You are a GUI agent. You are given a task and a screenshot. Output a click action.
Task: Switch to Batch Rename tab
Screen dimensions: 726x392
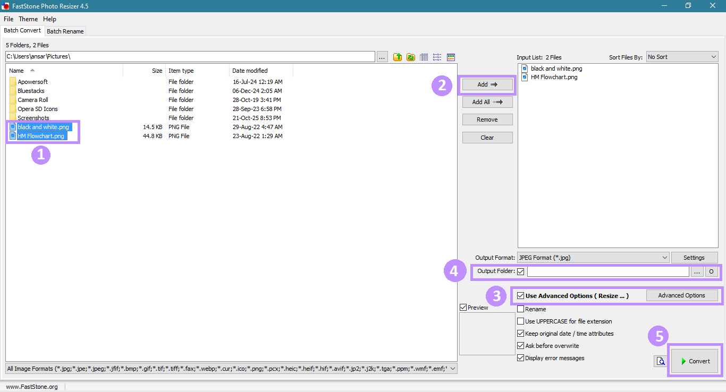pyautogui.click(x=65, y=31)
